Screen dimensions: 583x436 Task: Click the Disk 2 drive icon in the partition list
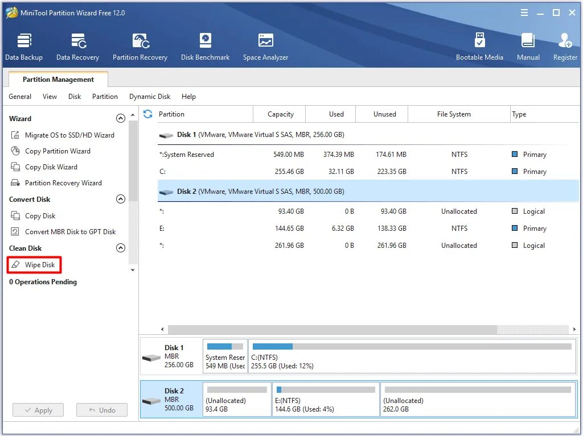coord(166,192)
